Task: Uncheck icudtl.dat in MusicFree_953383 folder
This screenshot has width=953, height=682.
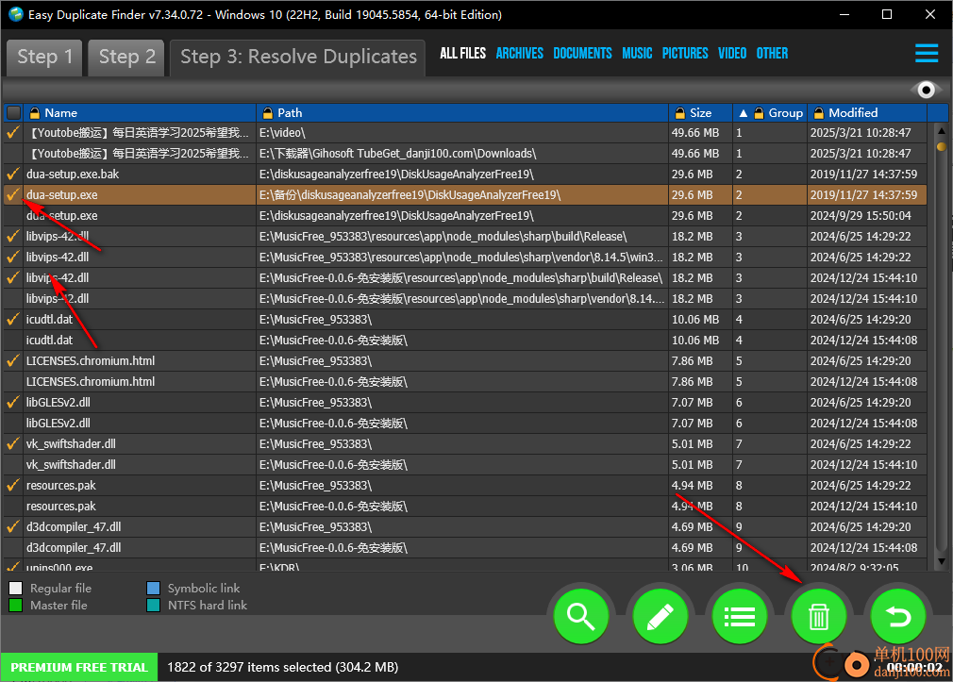Action: click(13, 319)
